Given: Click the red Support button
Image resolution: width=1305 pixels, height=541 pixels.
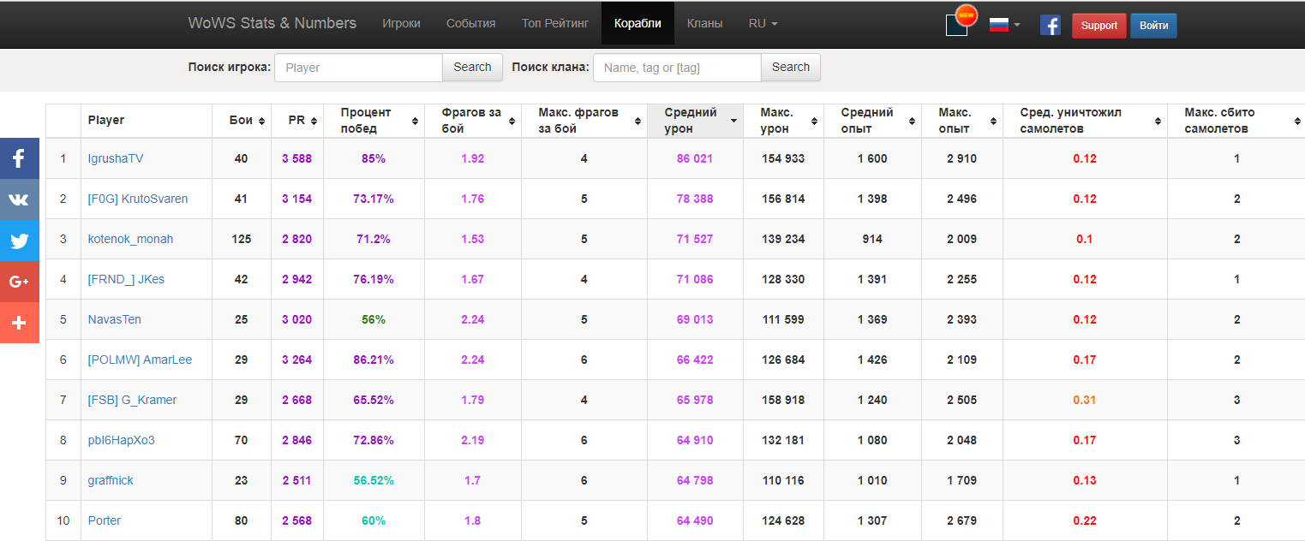Looking at the screenshot, I should [1098, 26].
